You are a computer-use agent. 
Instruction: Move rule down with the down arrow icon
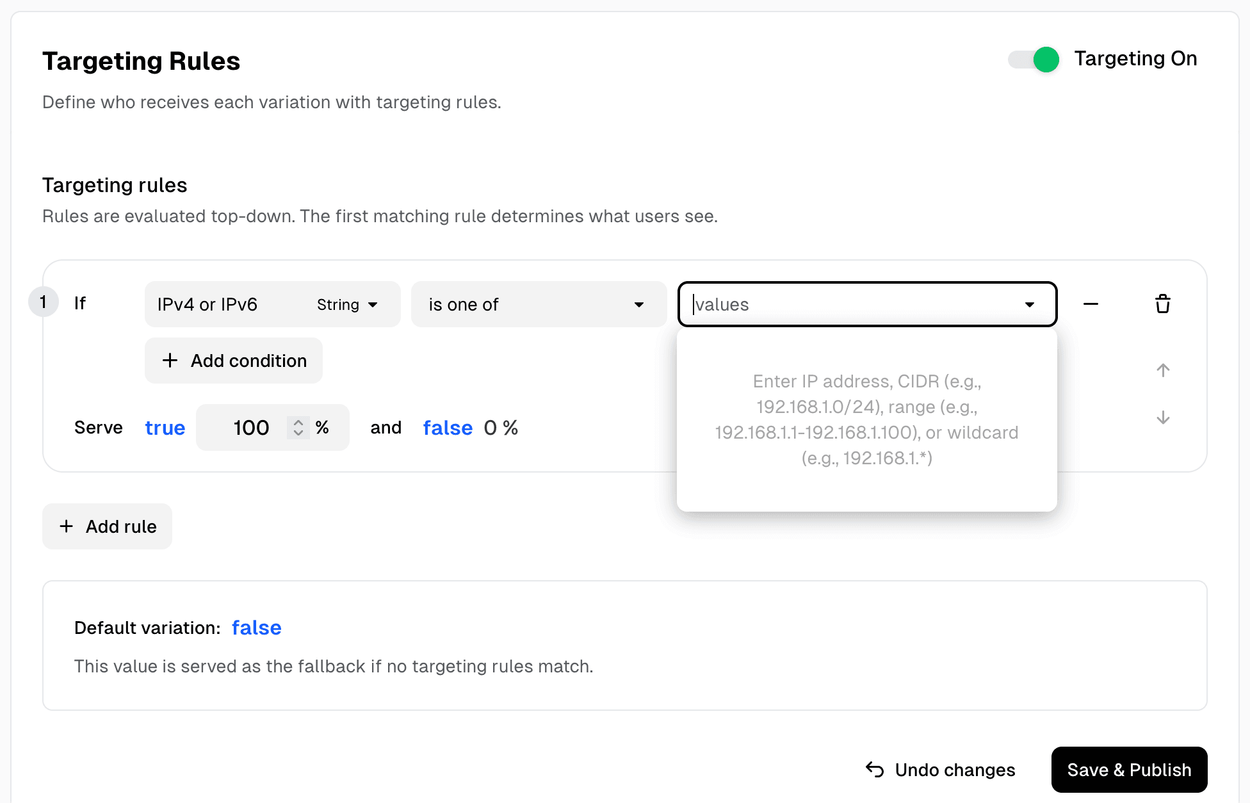[1163, 418]
